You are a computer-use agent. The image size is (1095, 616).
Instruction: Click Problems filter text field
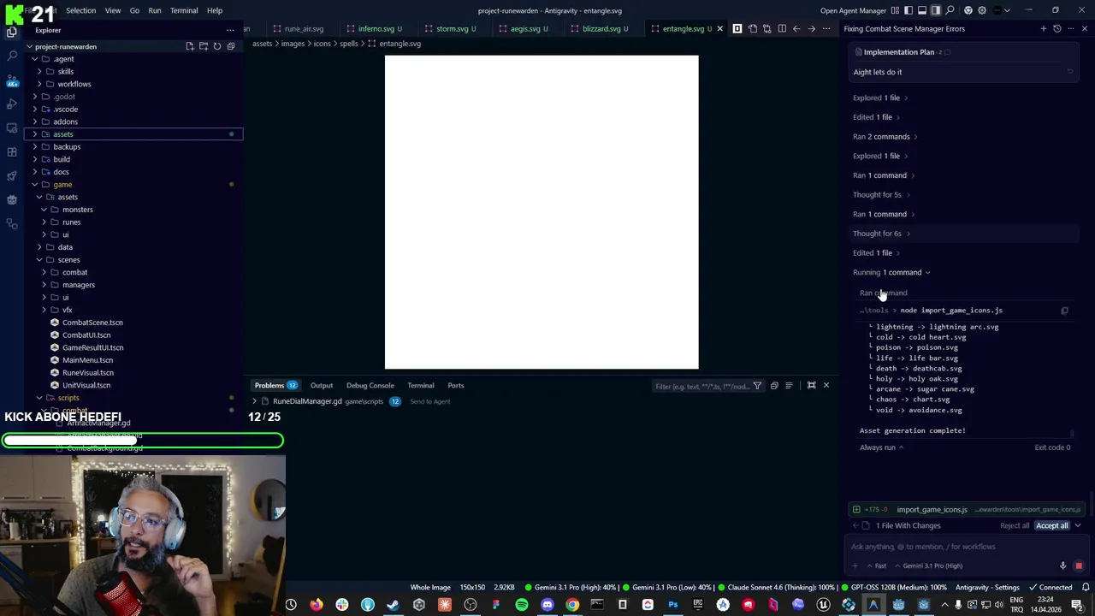coord(701,386)
